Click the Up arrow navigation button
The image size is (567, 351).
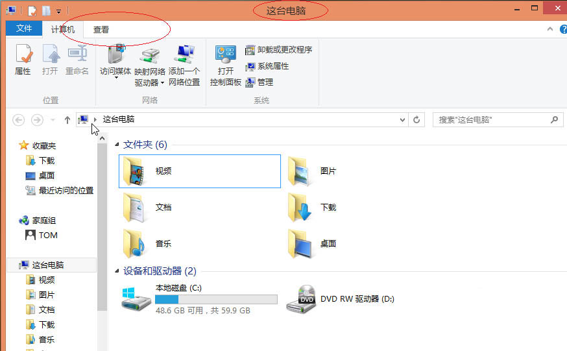point(67,120)
